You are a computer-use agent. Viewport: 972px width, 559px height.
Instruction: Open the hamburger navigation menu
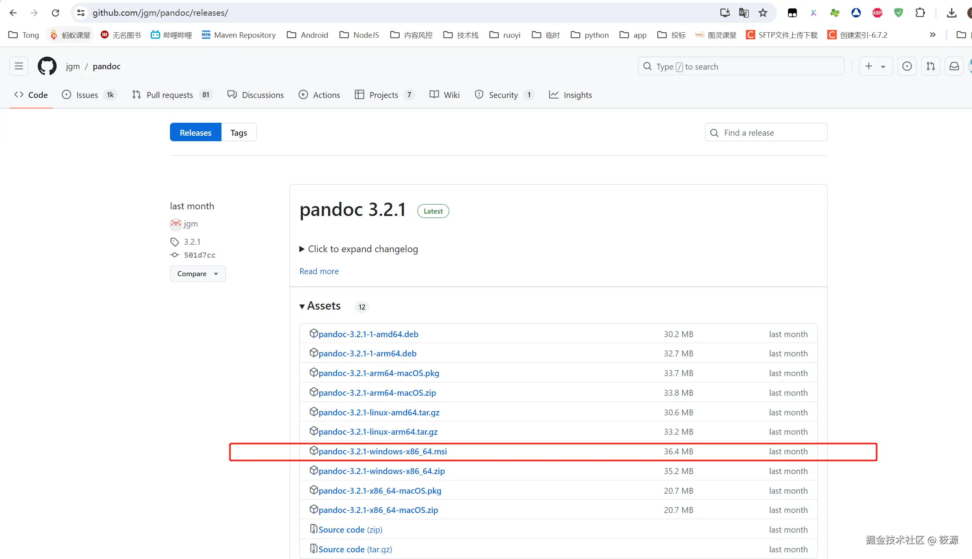click(18, 66)
